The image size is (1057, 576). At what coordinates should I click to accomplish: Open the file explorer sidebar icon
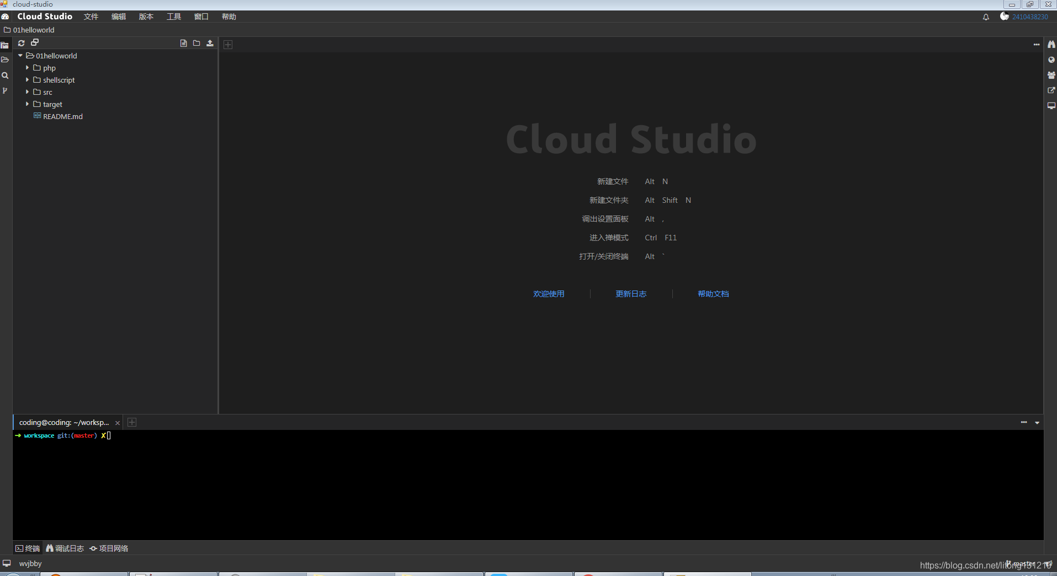pos(5,45)
